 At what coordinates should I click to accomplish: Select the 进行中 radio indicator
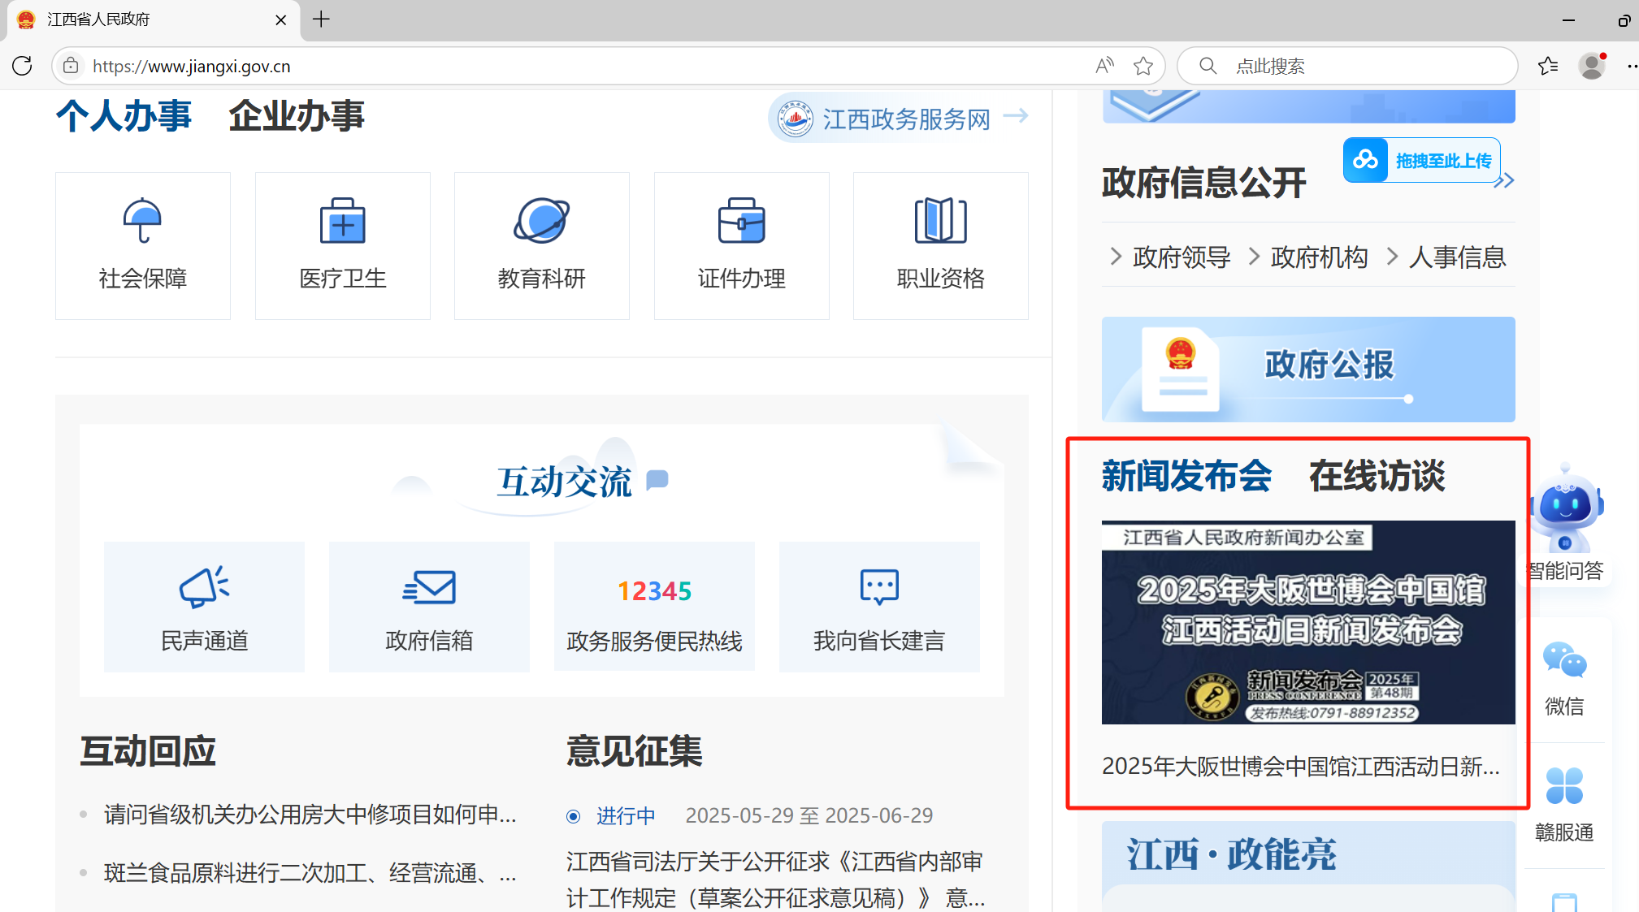click(x=574, y=816)
